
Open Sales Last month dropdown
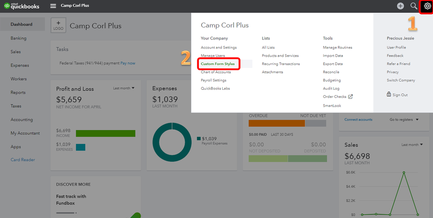pos(412,145)
